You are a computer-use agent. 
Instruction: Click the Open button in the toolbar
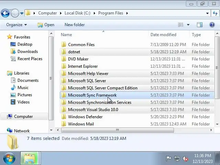tap(46, 25)
